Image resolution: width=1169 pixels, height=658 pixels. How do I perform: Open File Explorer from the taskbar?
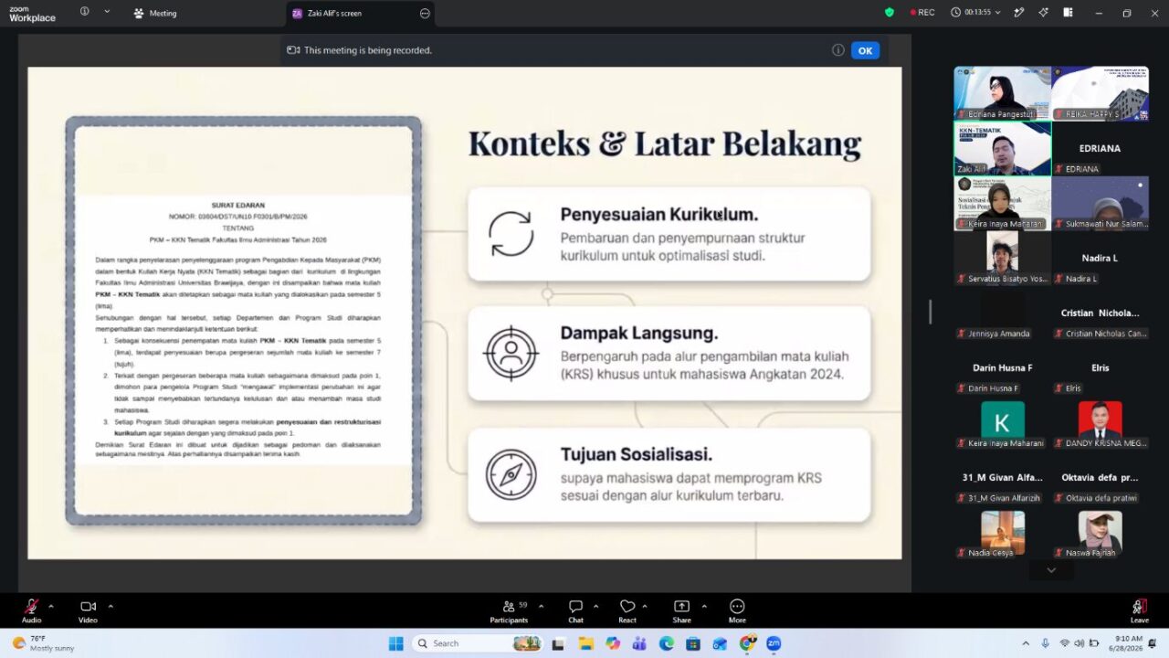(584, 643)
